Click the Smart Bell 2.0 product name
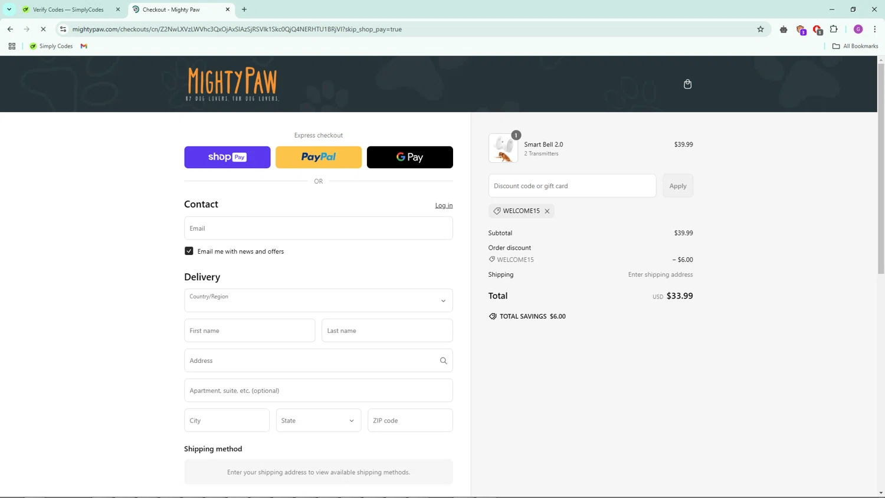The image size is (885, 498). click(543, 145)
